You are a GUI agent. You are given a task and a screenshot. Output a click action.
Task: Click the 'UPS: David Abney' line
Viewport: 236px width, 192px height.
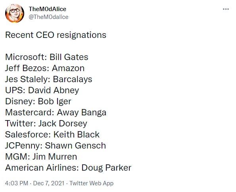(42, 90)
